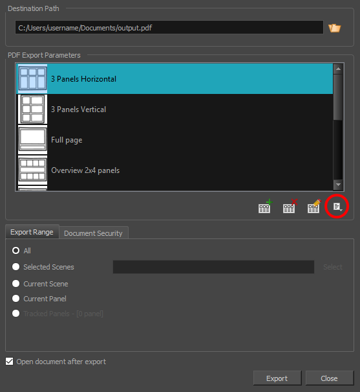Click the delete PDF profile icon
This screenshot has height=392, width=360.
click(290, 206)
